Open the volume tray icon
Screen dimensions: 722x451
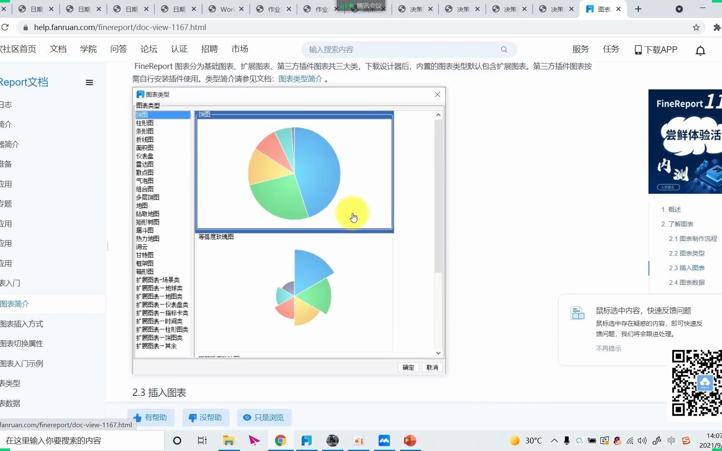pyautogui.click(x=642, y=441)
